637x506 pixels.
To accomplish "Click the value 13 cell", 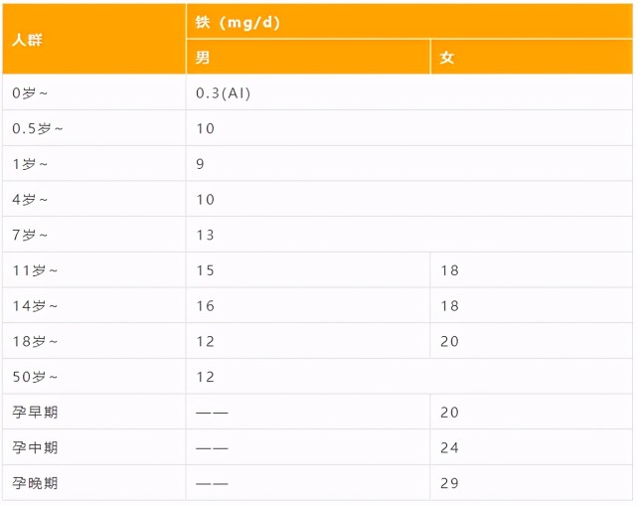I will pos(205,236).
